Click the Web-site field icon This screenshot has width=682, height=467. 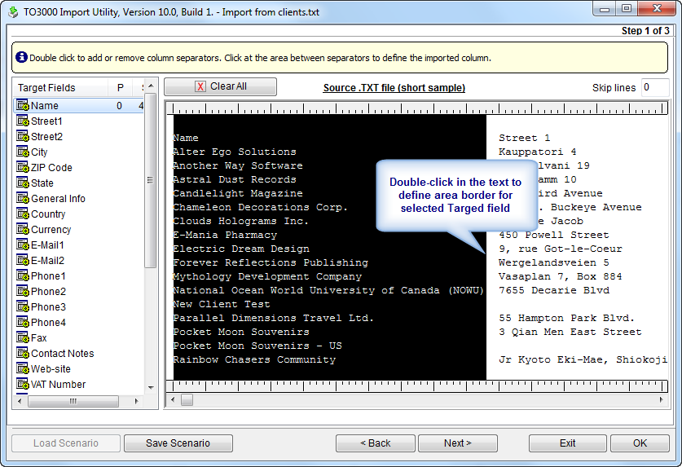point(23,368)
